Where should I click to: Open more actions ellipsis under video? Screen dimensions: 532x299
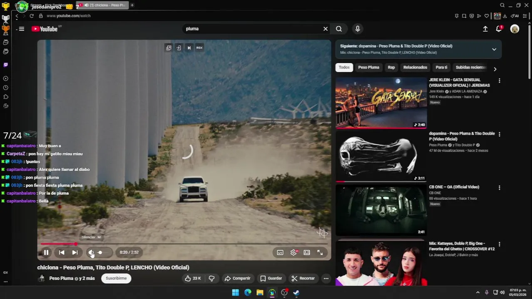coord(326,278)
